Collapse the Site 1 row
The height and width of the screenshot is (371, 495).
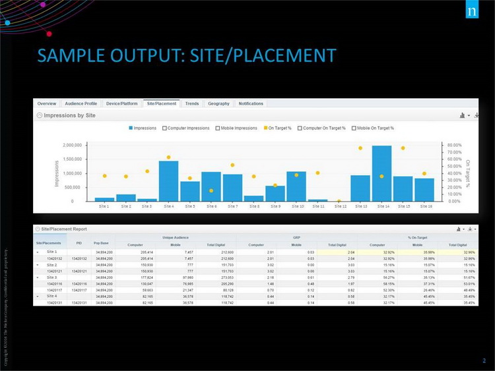pos(37,252)
